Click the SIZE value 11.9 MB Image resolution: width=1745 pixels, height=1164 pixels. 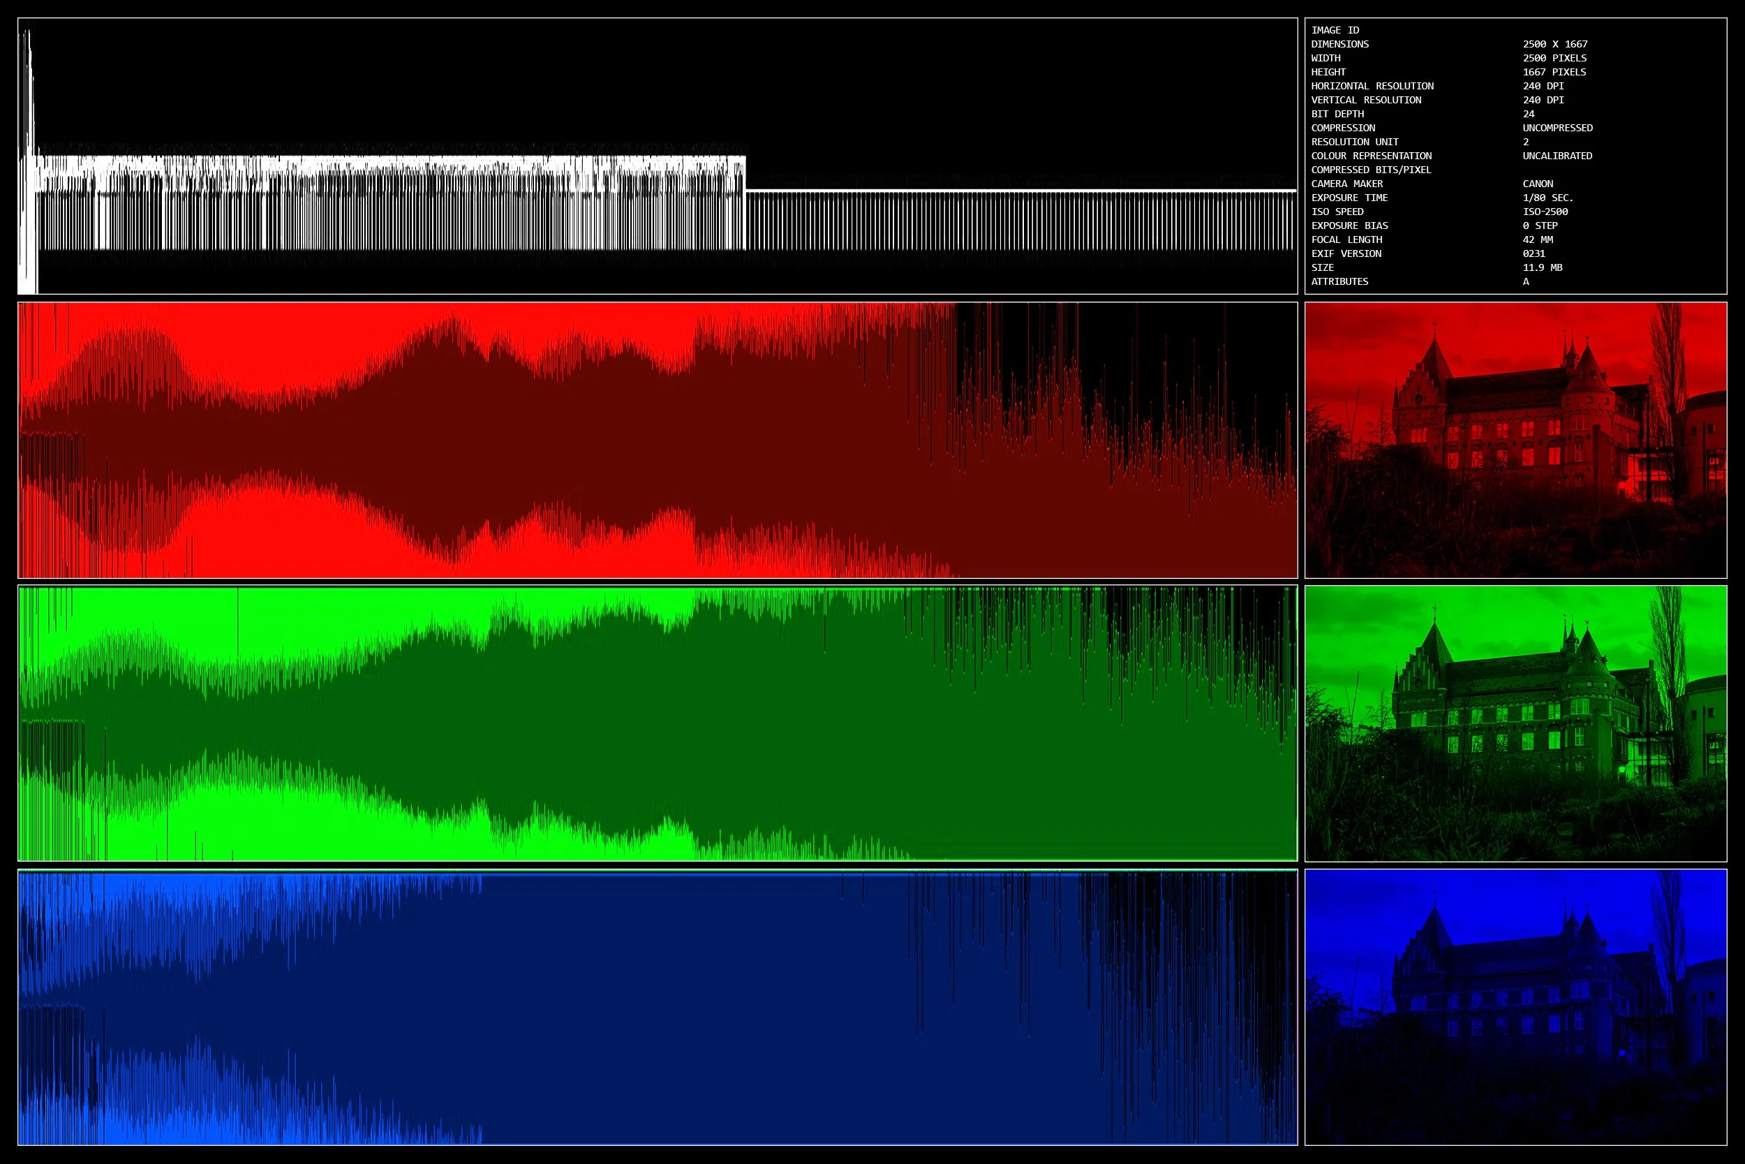pos(1542,268)
